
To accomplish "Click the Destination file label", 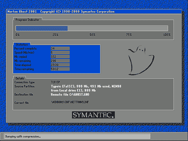I will 23,95.
